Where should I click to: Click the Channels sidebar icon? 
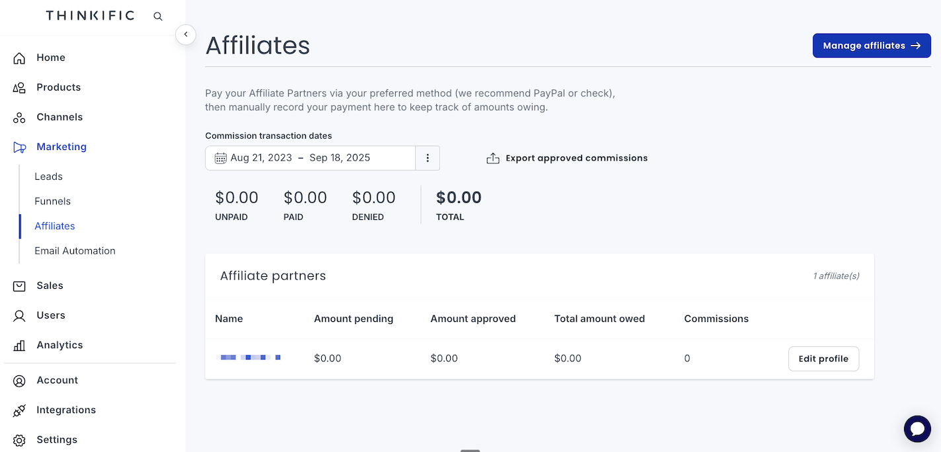20,117
